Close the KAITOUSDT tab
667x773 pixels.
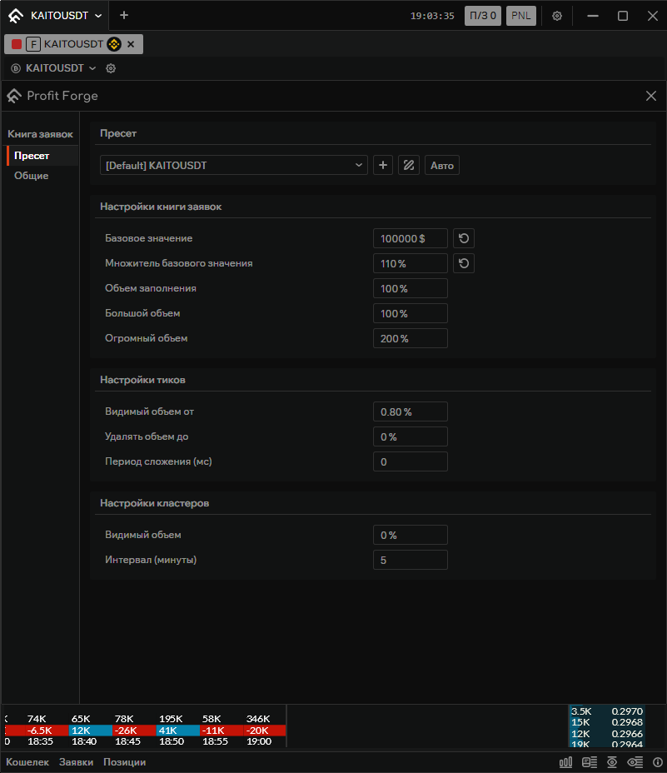pos(131,44)
